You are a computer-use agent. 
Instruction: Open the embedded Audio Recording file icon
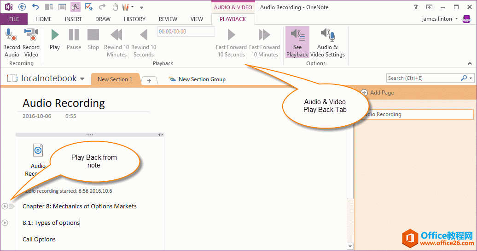(x=38, y=150)
